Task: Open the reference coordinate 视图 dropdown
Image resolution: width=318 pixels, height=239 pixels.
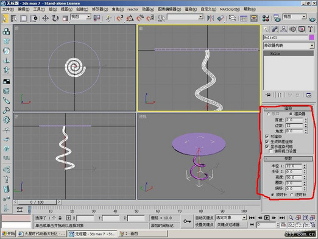Action: 81,17
